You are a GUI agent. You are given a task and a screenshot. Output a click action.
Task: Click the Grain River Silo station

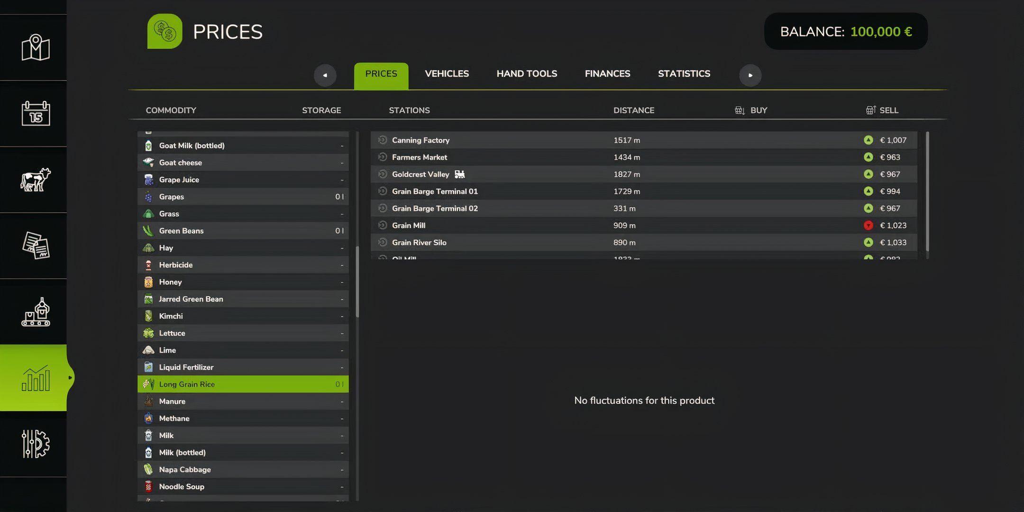[x=419, y=242]
